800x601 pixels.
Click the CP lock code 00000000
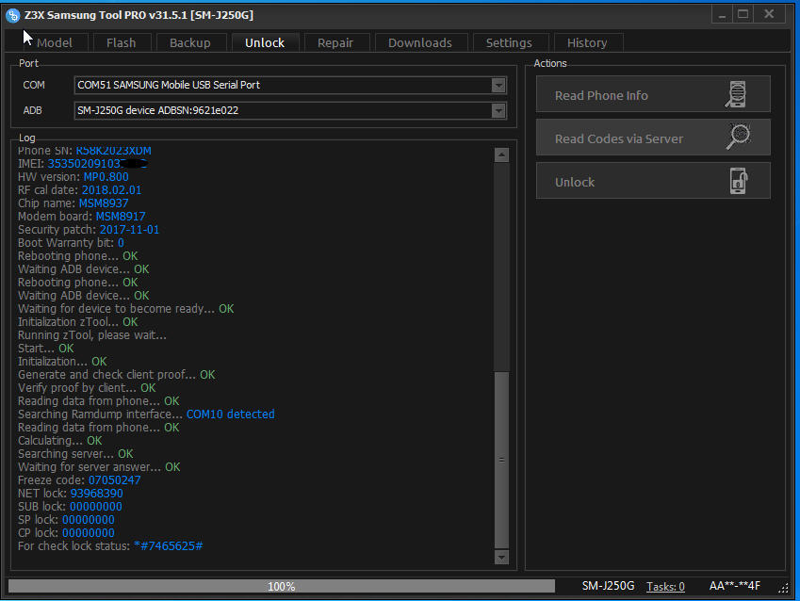(x=89, y=533)
